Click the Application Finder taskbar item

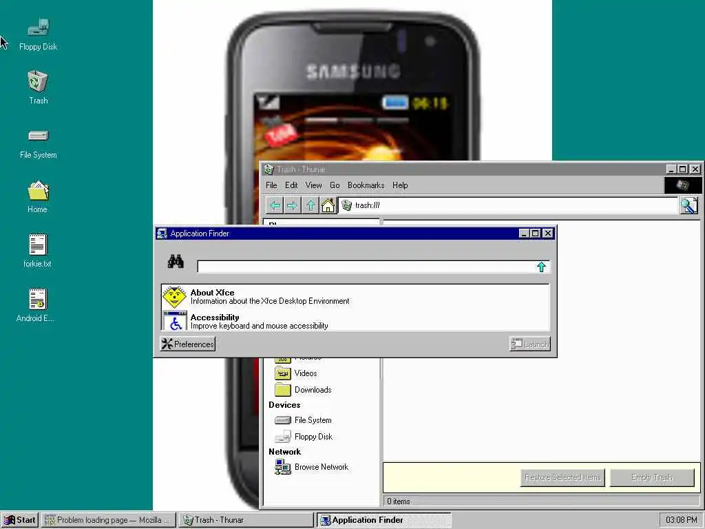click(383, 520)
